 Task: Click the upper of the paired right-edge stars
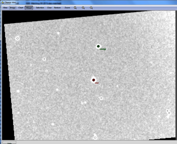click(167, 111)
